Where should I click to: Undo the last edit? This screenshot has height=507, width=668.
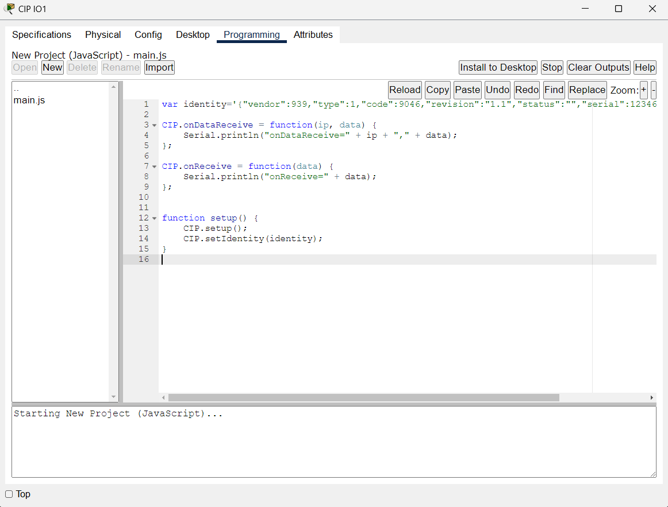(497, 90)
